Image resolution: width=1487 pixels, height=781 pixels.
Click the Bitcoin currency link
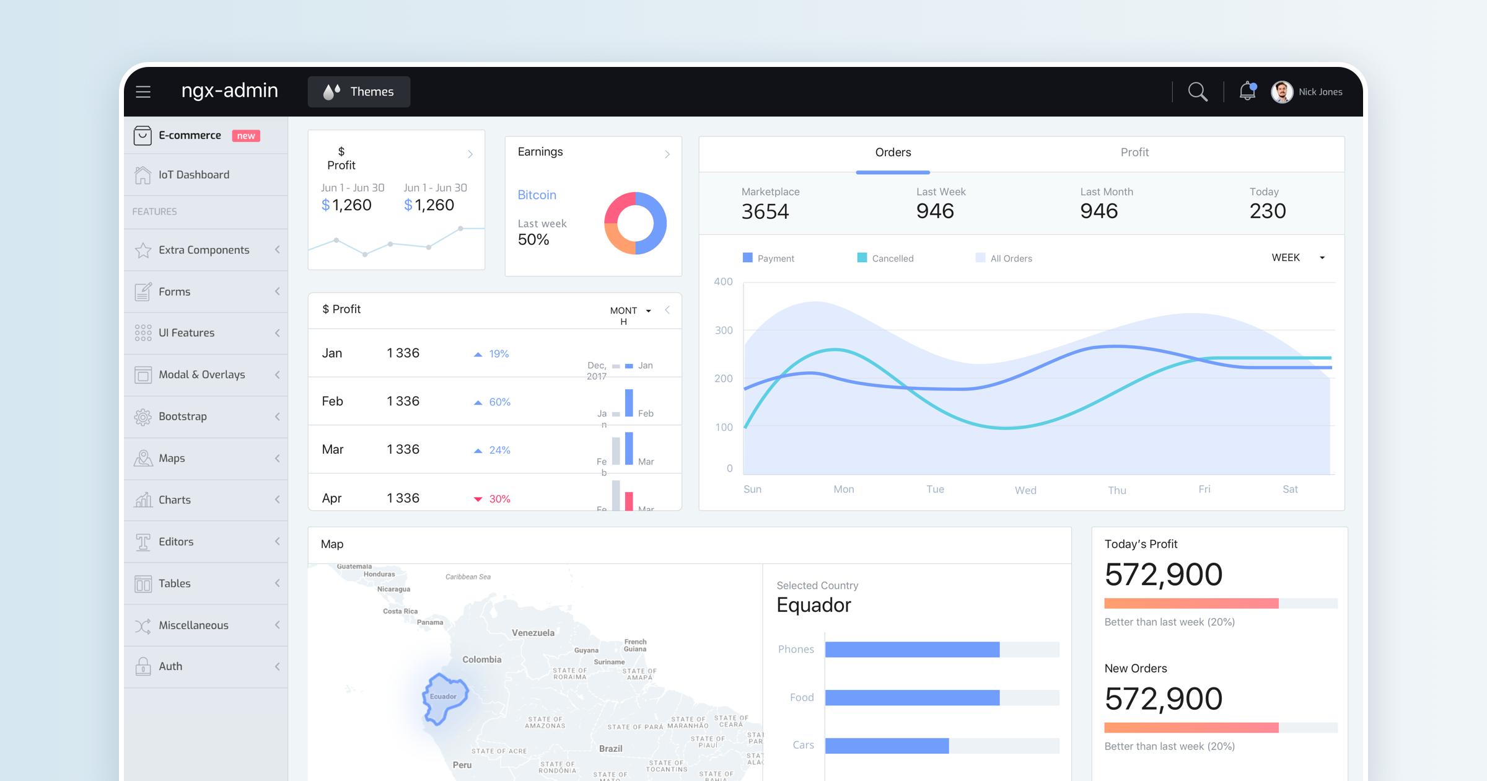pos(537,195)
